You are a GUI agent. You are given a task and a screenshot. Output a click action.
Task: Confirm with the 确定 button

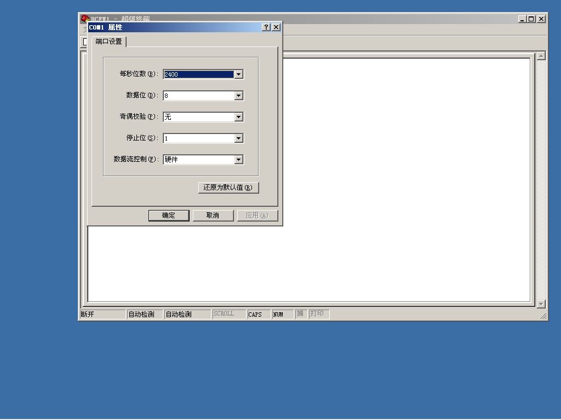[169, 215]
